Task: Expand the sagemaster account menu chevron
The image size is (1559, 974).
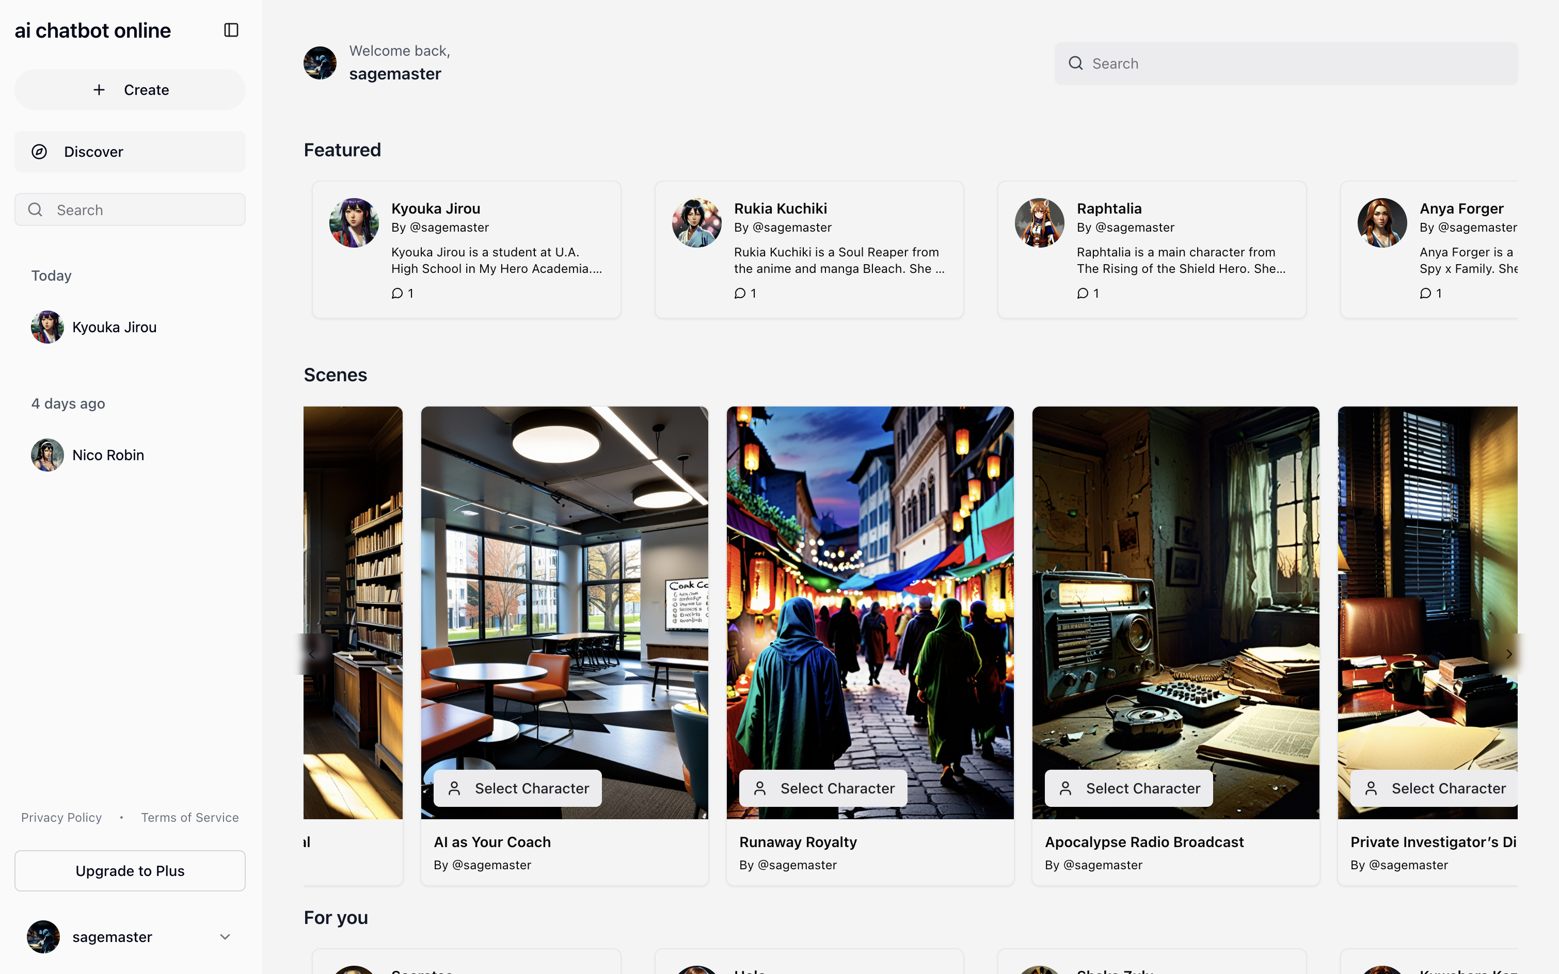Action: [x=225, y=937]
